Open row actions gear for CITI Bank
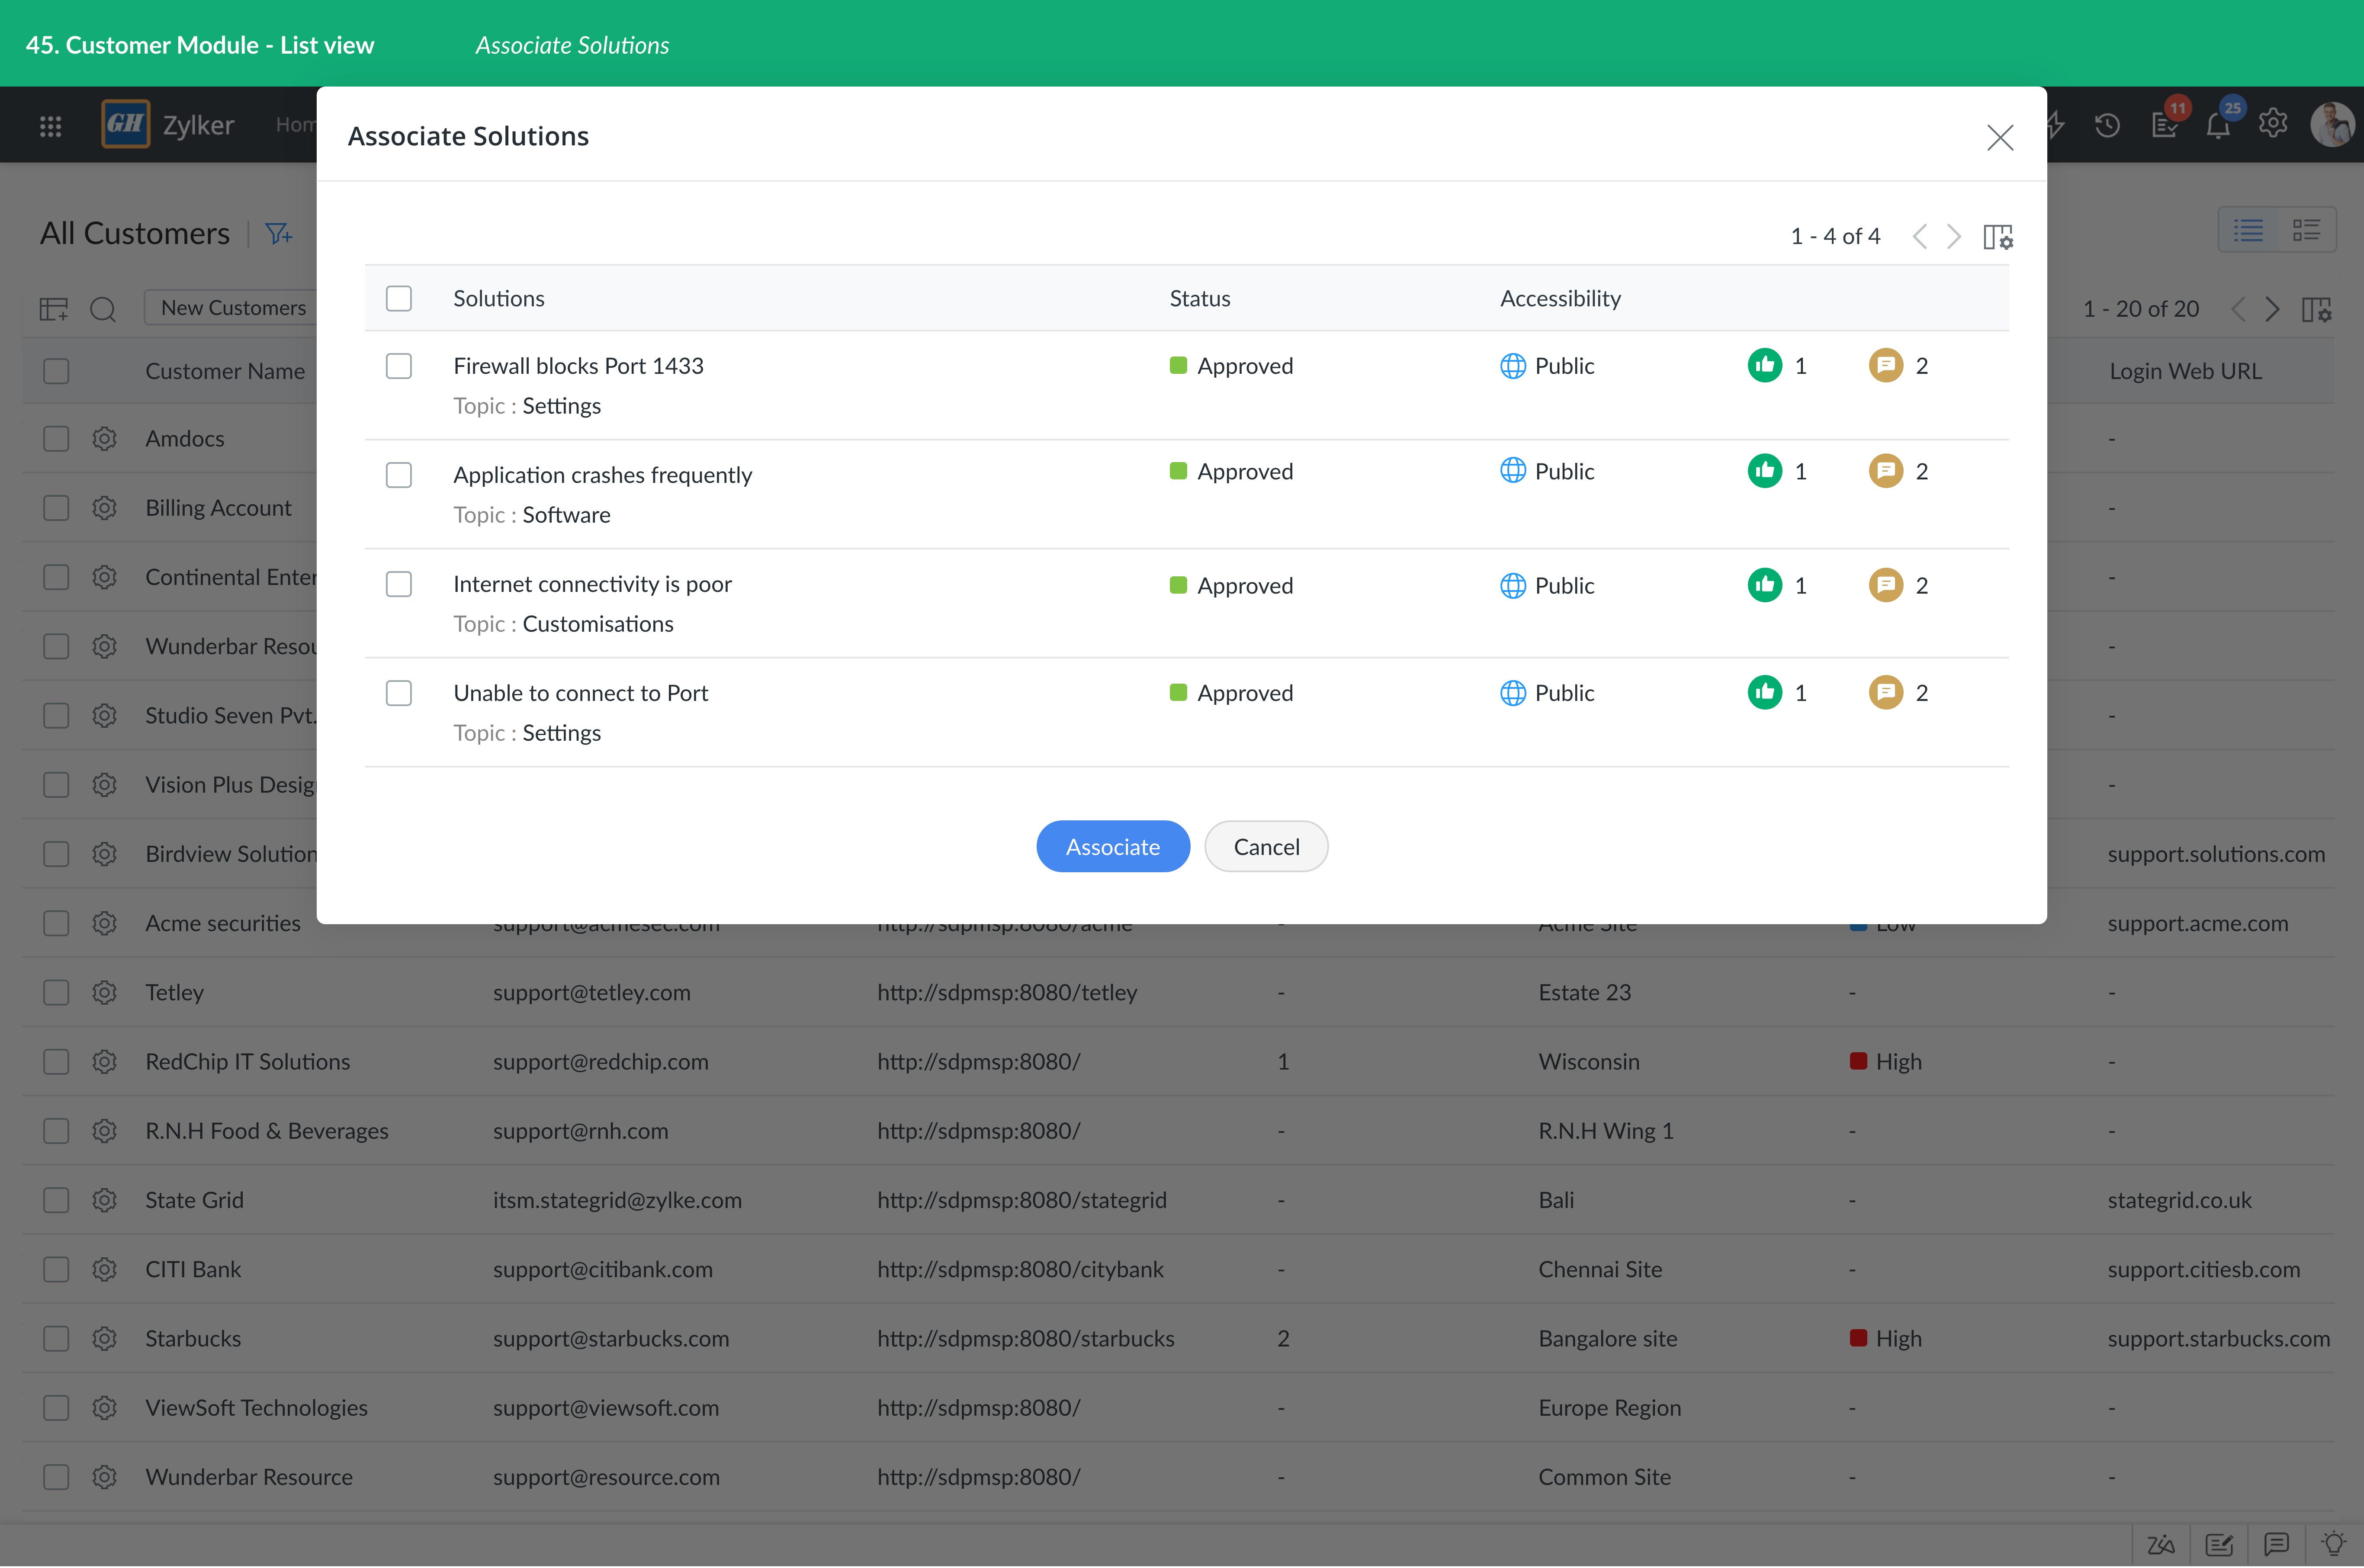The height and width of the screenshot is (1568, 2364). point(104,1269)
